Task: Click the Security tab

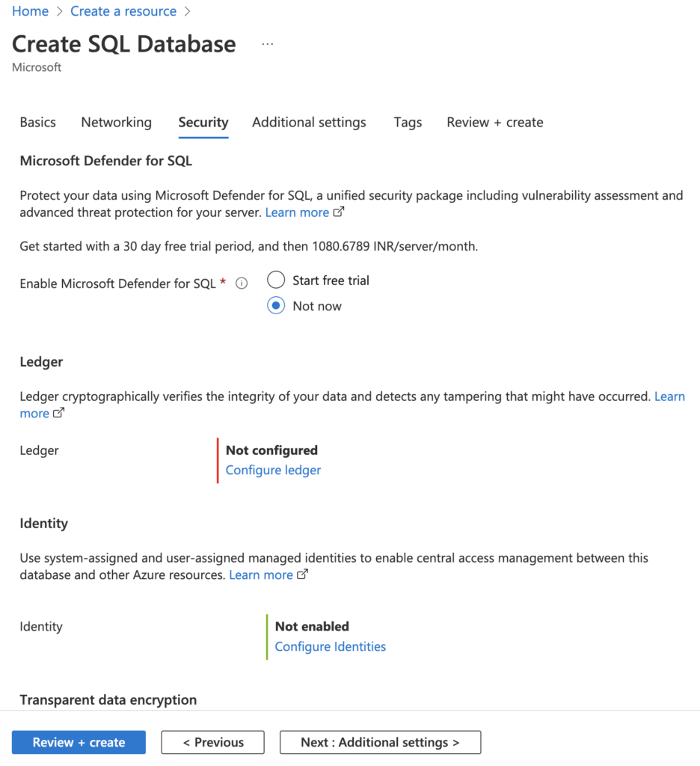Action: (203, 122)
